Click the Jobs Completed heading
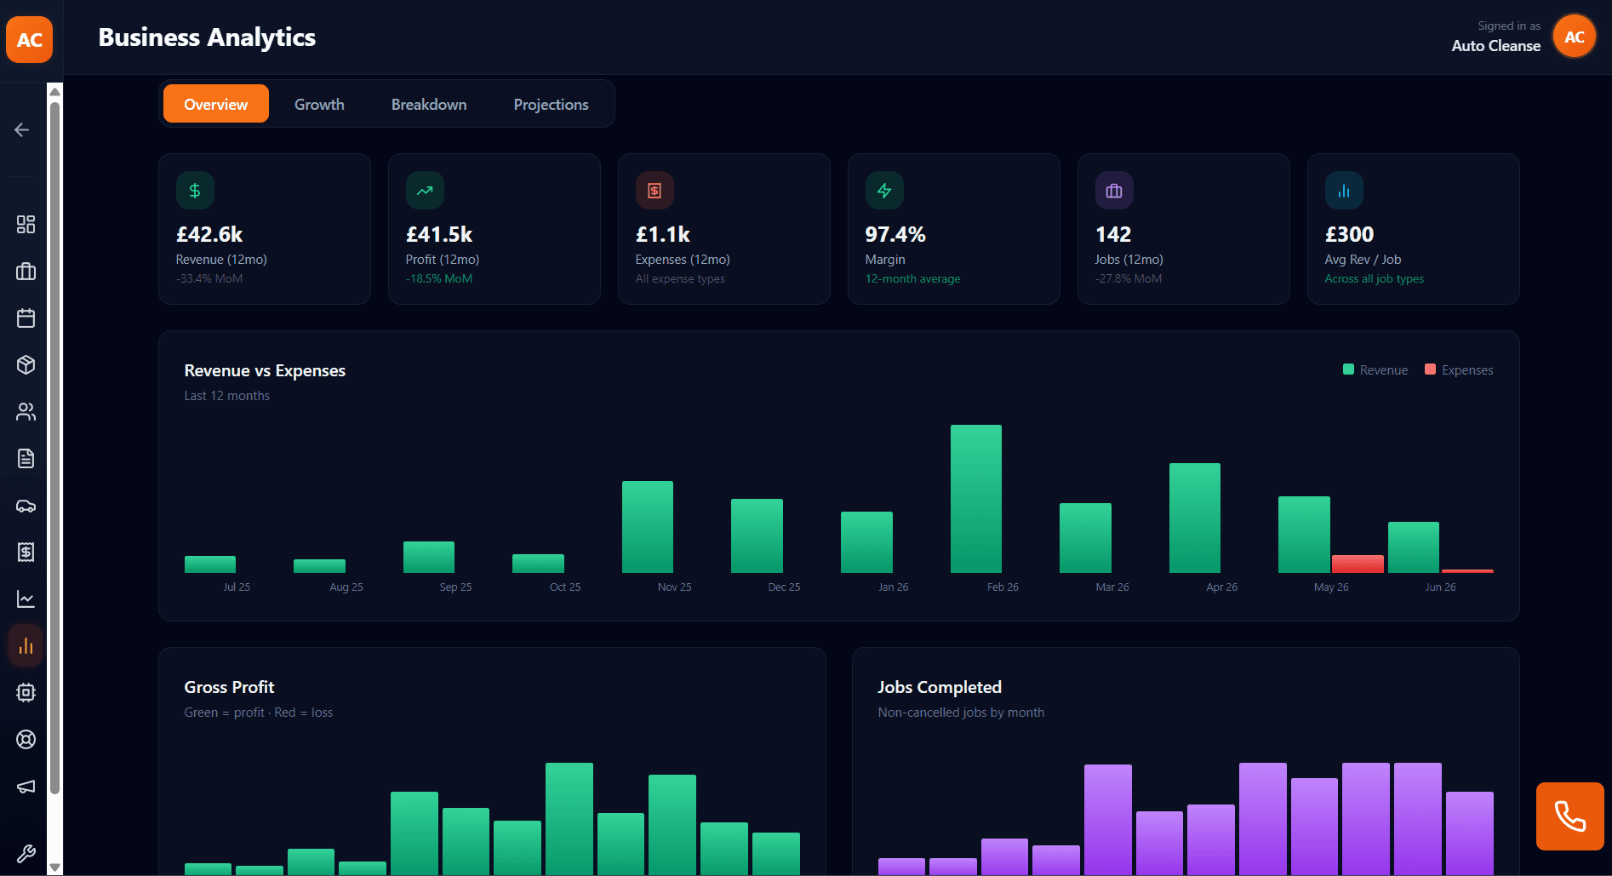Viewport: 1612px width, 876px height. (940, 687)
